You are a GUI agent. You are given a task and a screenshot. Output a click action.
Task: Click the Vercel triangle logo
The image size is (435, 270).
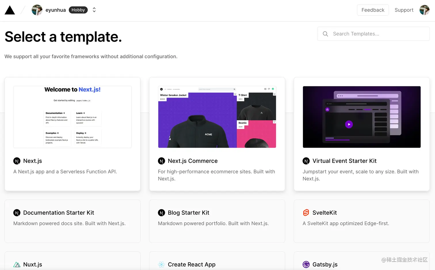[10, 10]
